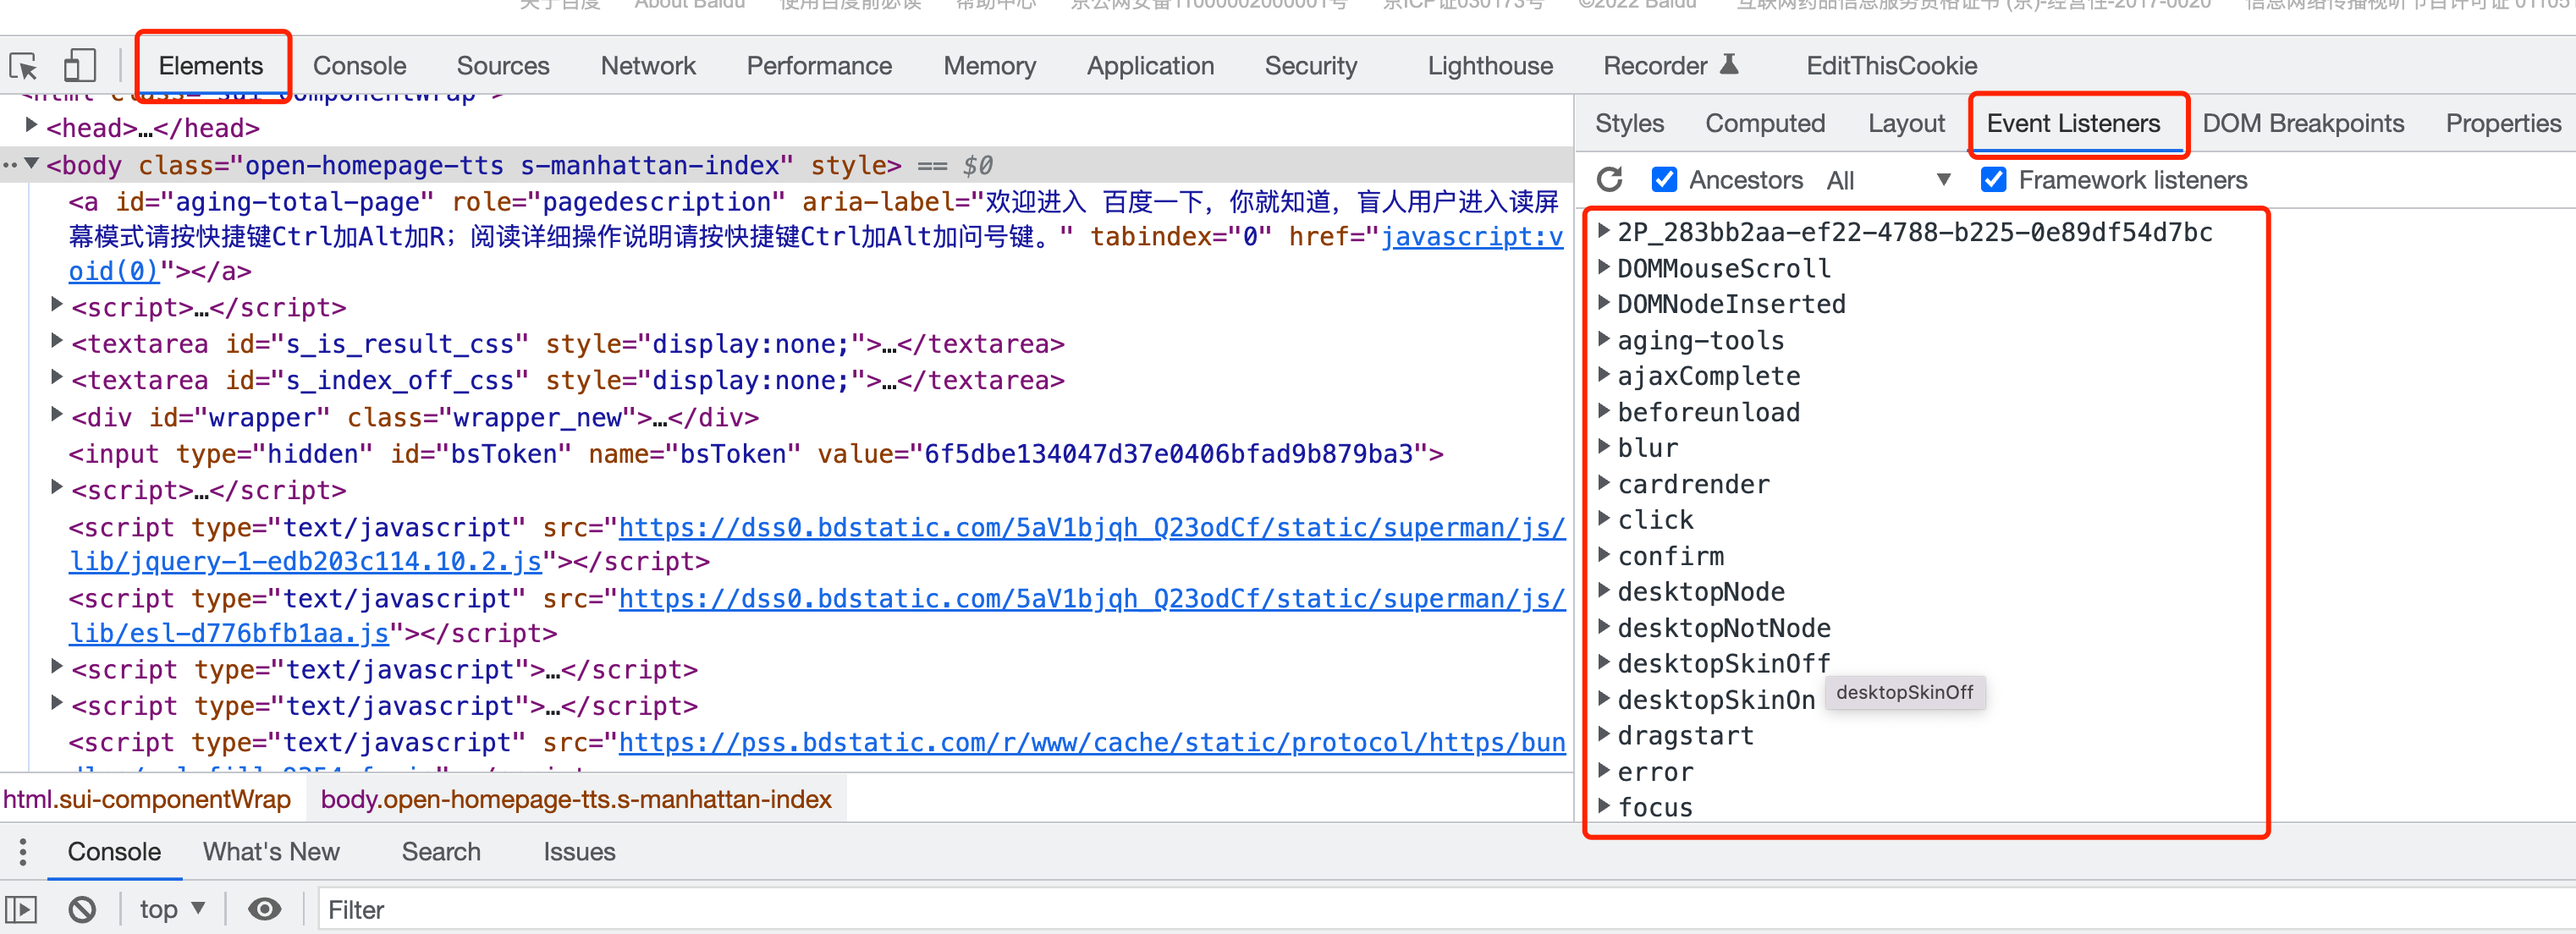Click the refresh event listeners icon
The height and width of the screenshot is (934, 2576).
[x=1609, y=180]
